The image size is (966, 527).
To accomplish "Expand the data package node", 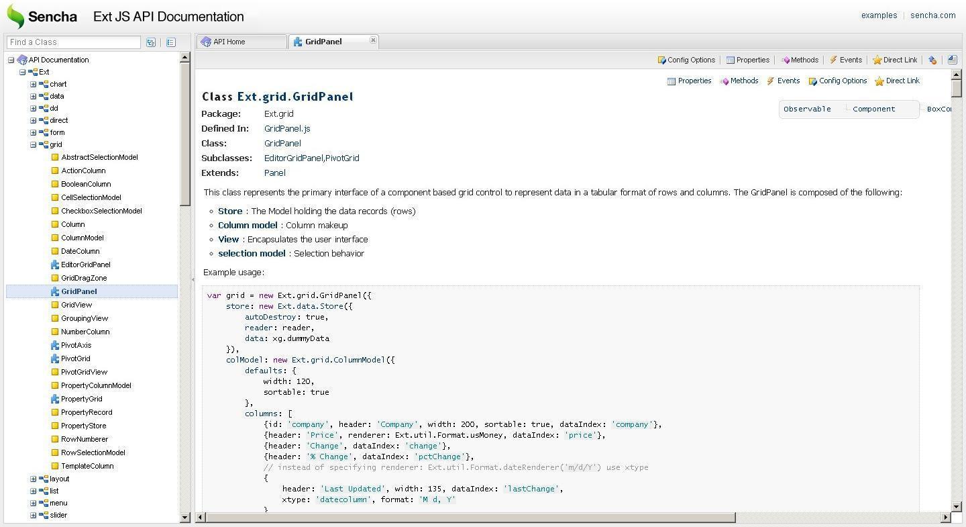I will click(33, 96).
